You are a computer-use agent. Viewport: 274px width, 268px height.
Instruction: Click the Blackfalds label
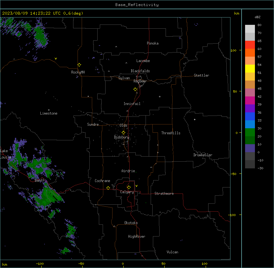click(x=140, y=71)
